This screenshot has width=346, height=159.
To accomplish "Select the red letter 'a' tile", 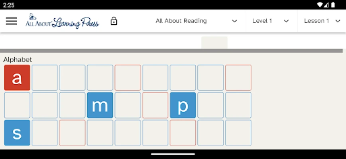I will point(17,78).
